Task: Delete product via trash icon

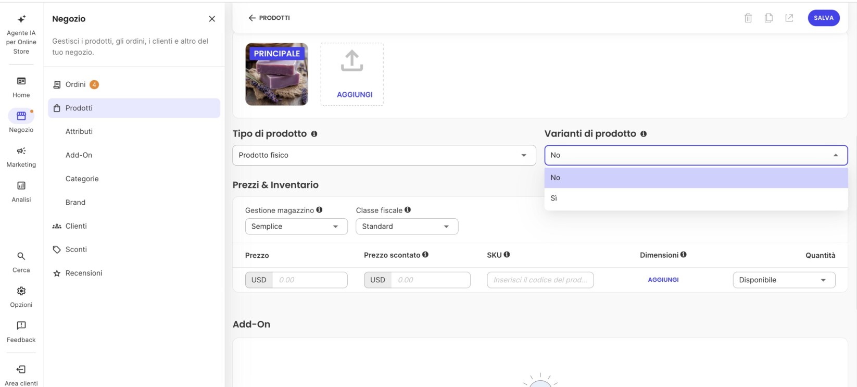Action: pyautogui.click(x=748, y=18)
